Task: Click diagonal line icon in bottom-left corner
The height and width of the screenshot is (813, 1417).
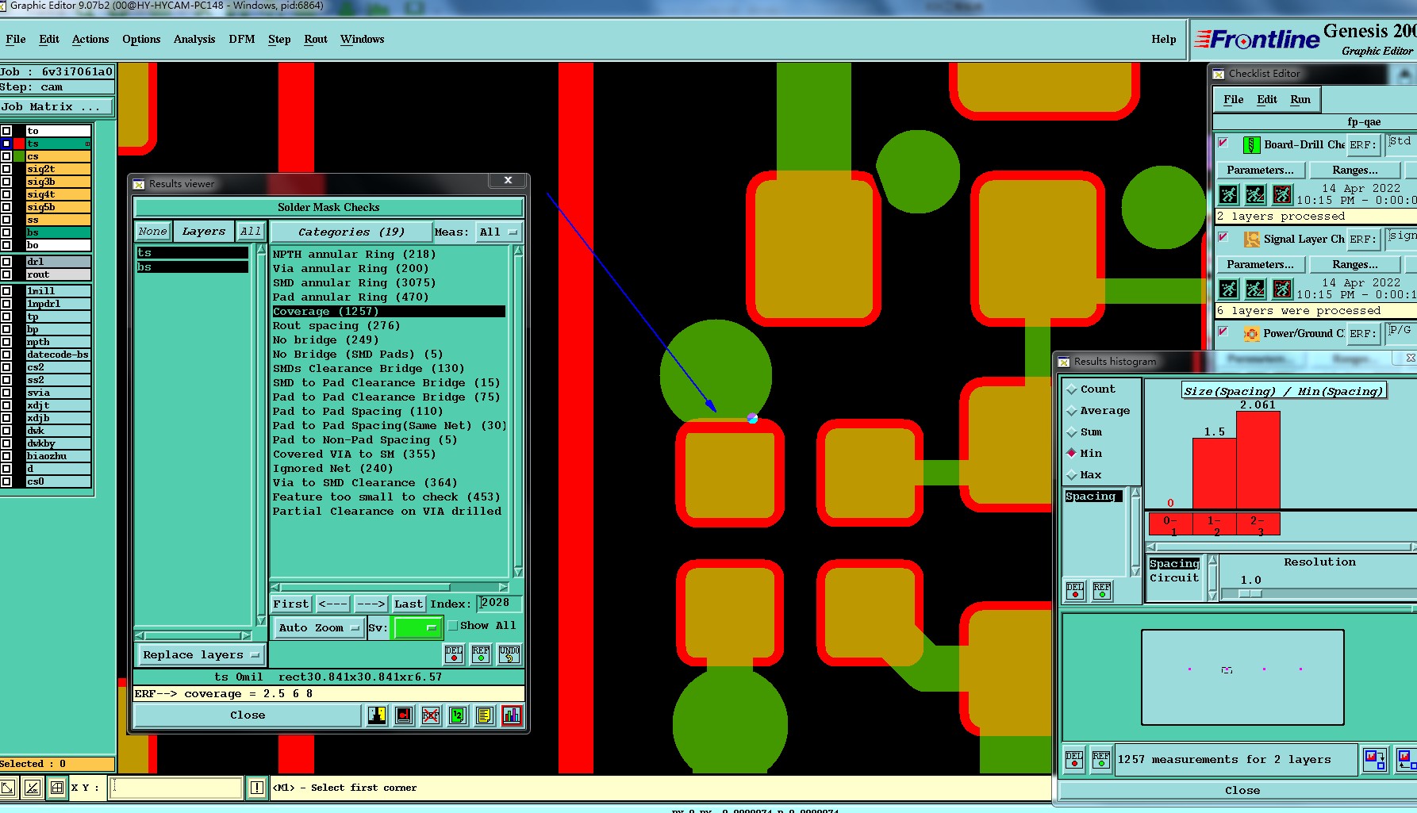Action: pos(7,788)
